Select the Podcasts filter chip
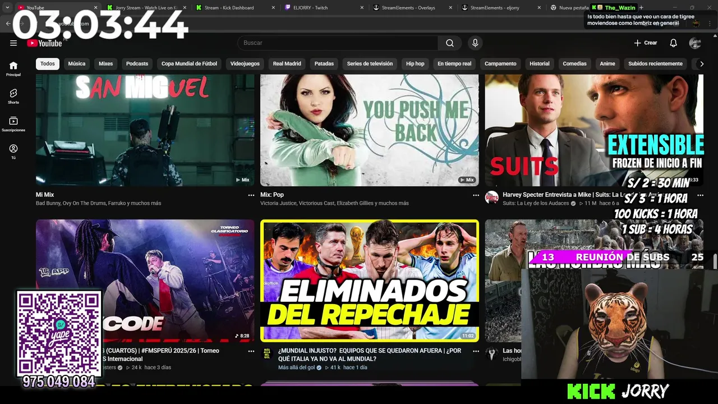The image size is (718, 404). 137,64
